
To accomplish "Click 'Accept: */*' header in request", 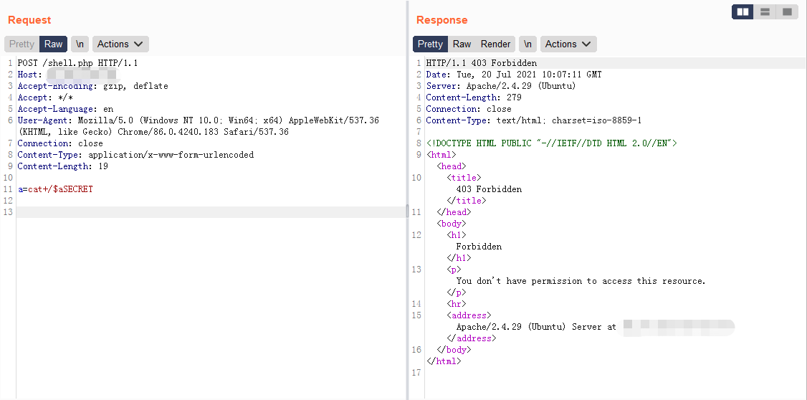I will [45, 97].
